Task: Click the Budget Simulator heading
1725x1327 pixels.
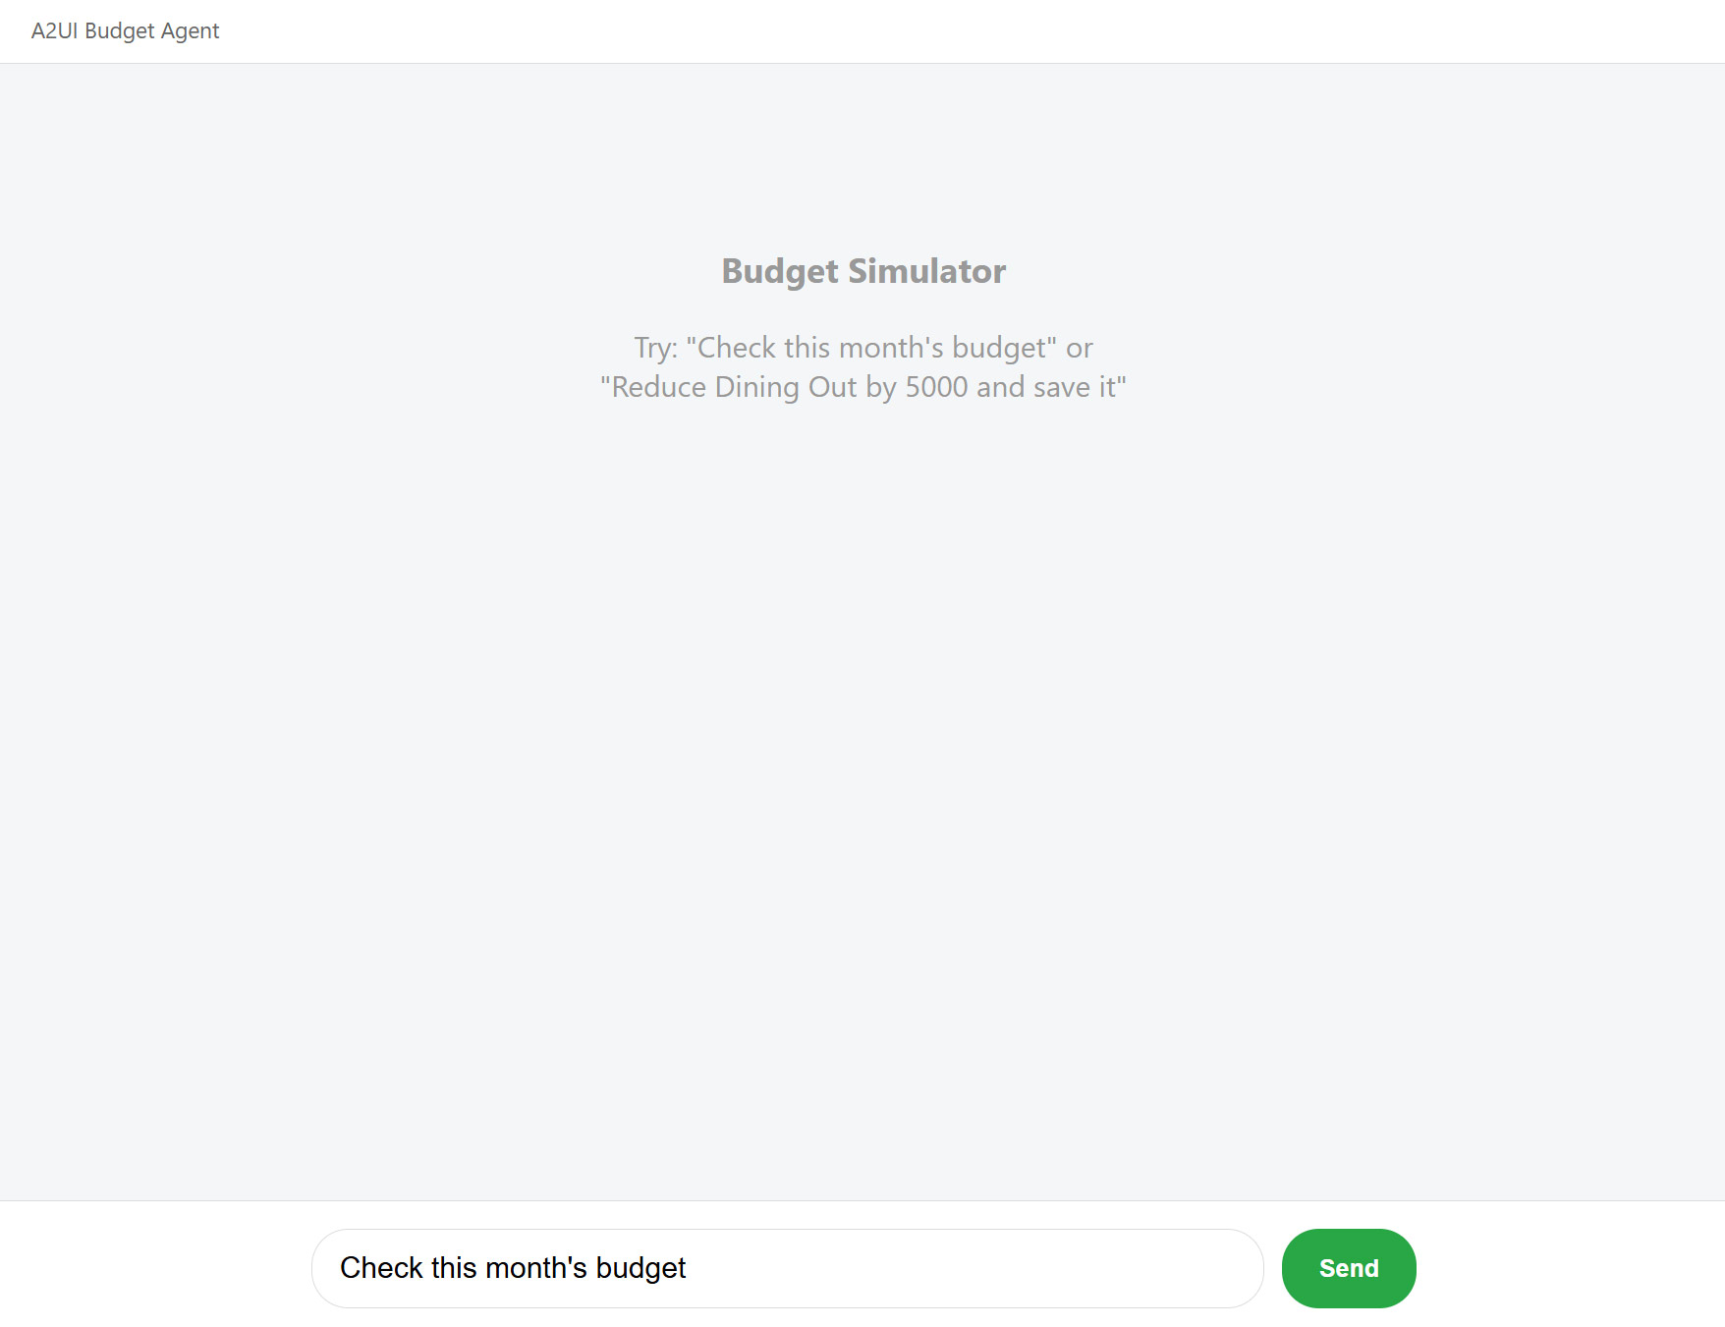Action: 863,271
